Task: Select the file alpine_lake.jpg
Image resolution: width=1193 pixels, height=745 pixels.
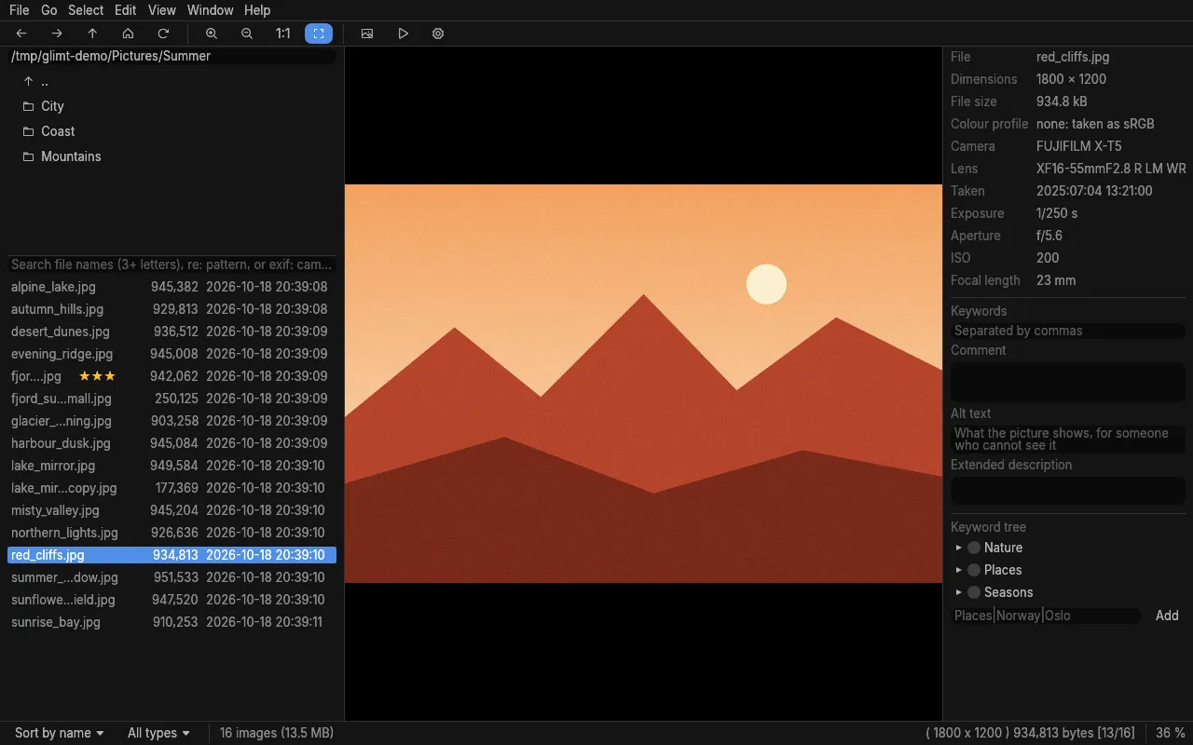Action: coord(171,287)
